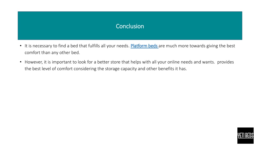Screen dimensions: 260x146
Task: Click the second bullet point marker
Action: coord(21,62)
